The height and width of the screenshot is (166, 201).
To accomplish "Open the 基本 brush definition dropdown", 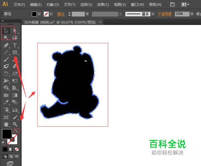I will [153, 14].
